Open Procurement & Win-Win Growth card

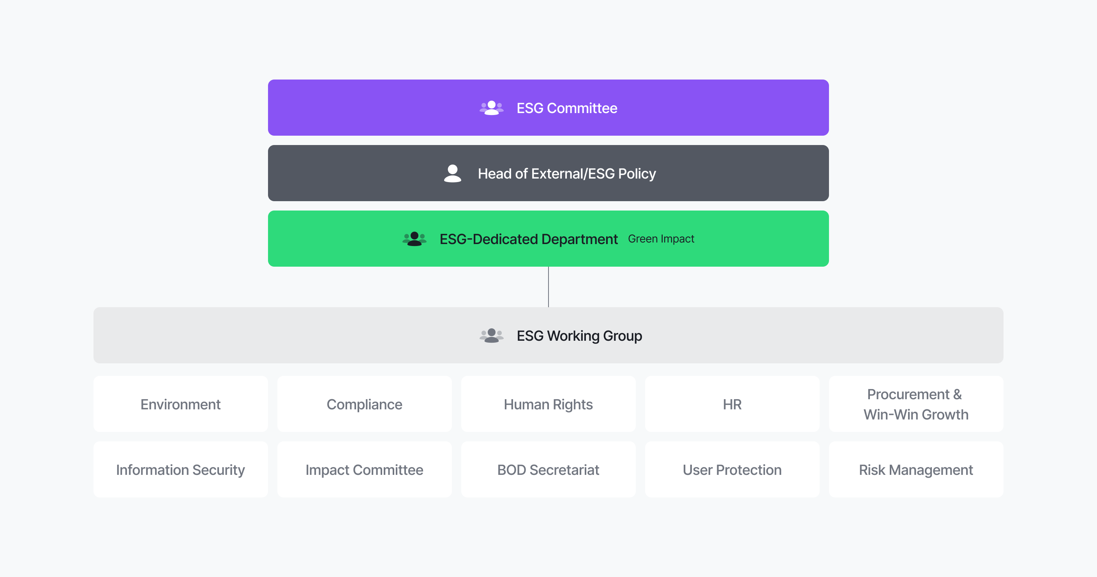click(x=915, y=404)
